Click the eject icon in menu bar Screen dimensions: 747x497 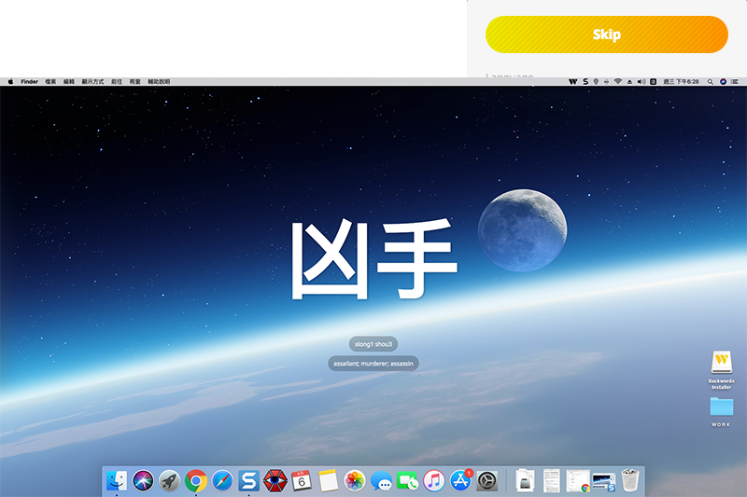629,81
